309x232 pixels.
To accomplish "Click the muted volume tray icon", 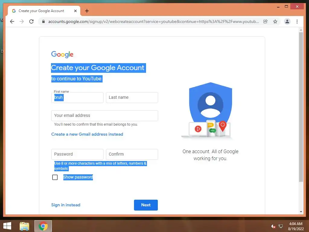I will [x=273, y=226].
